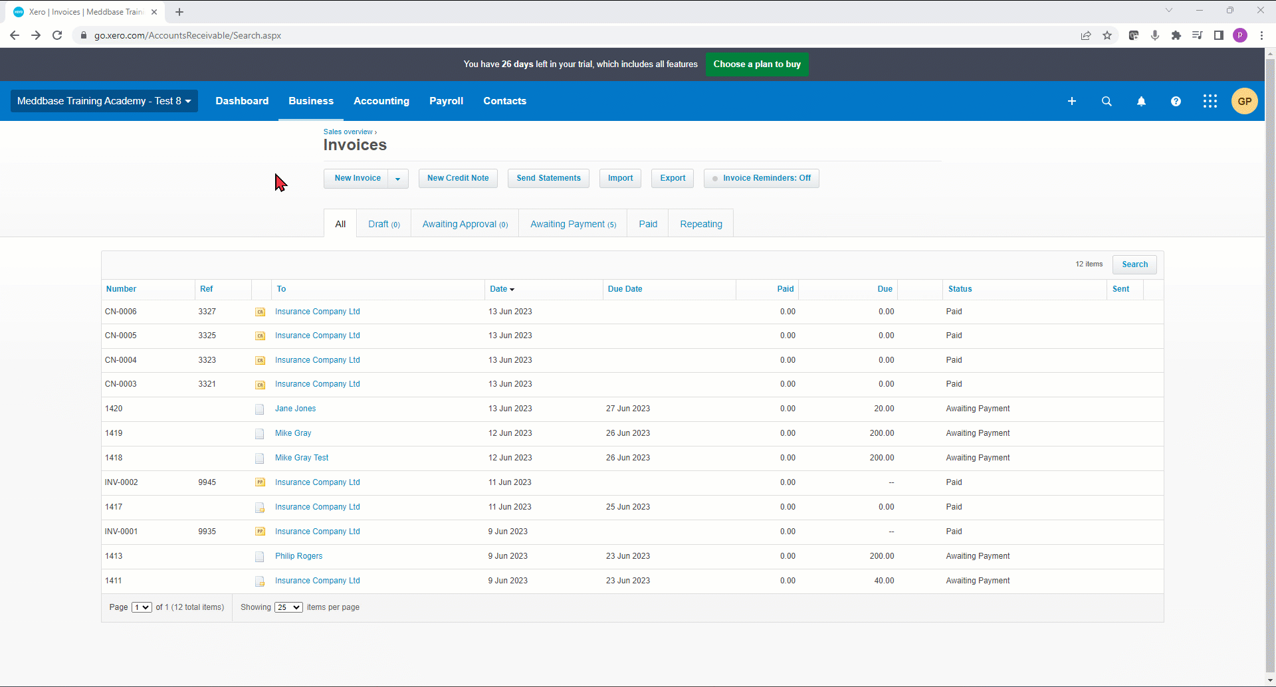Screen dimensions: 1276x687
Task: Switch to the Awaiting Payment tab
Action: pyautogui.click(x=573, y=224)
